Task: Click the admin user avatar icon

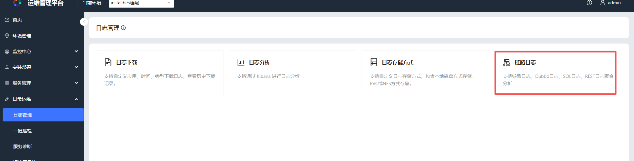Action: (603, 2)
